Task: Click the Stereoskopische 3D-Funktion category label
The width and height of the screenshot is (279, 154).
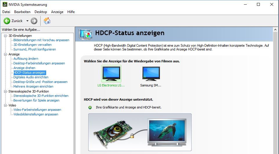Action: 29,91
